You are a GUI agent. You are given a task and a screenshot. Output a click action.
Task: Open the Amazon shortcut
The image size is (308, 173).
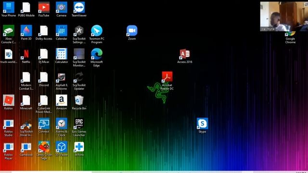(62, 100)
